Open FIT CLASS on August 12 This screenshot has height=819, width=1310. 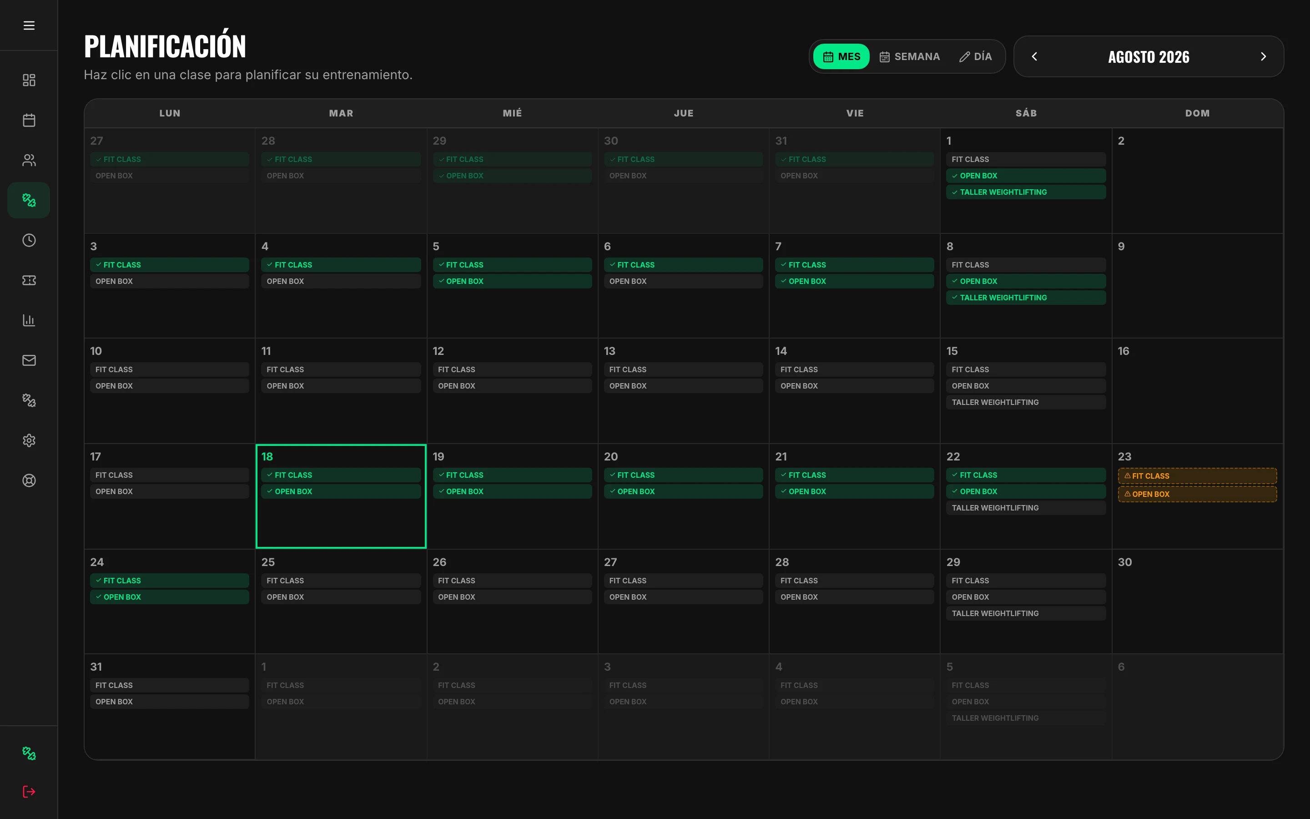(x=512, y=369)
